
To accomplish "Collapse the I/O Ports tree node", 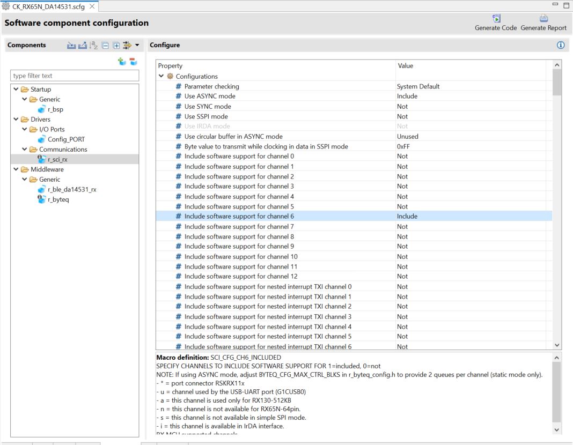I will pos(25,129).
